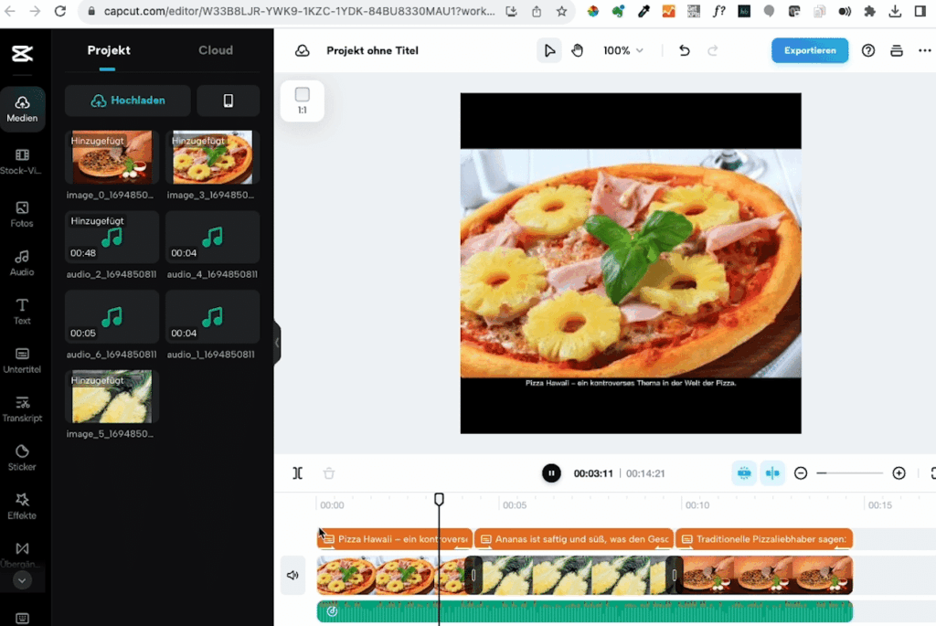Click the split clip icon
The height and width of the screenshot is (626, 936).
click(297, 473)
